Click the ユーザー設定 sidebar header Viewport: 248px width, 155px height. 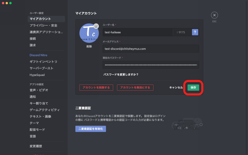pos(36,13)
